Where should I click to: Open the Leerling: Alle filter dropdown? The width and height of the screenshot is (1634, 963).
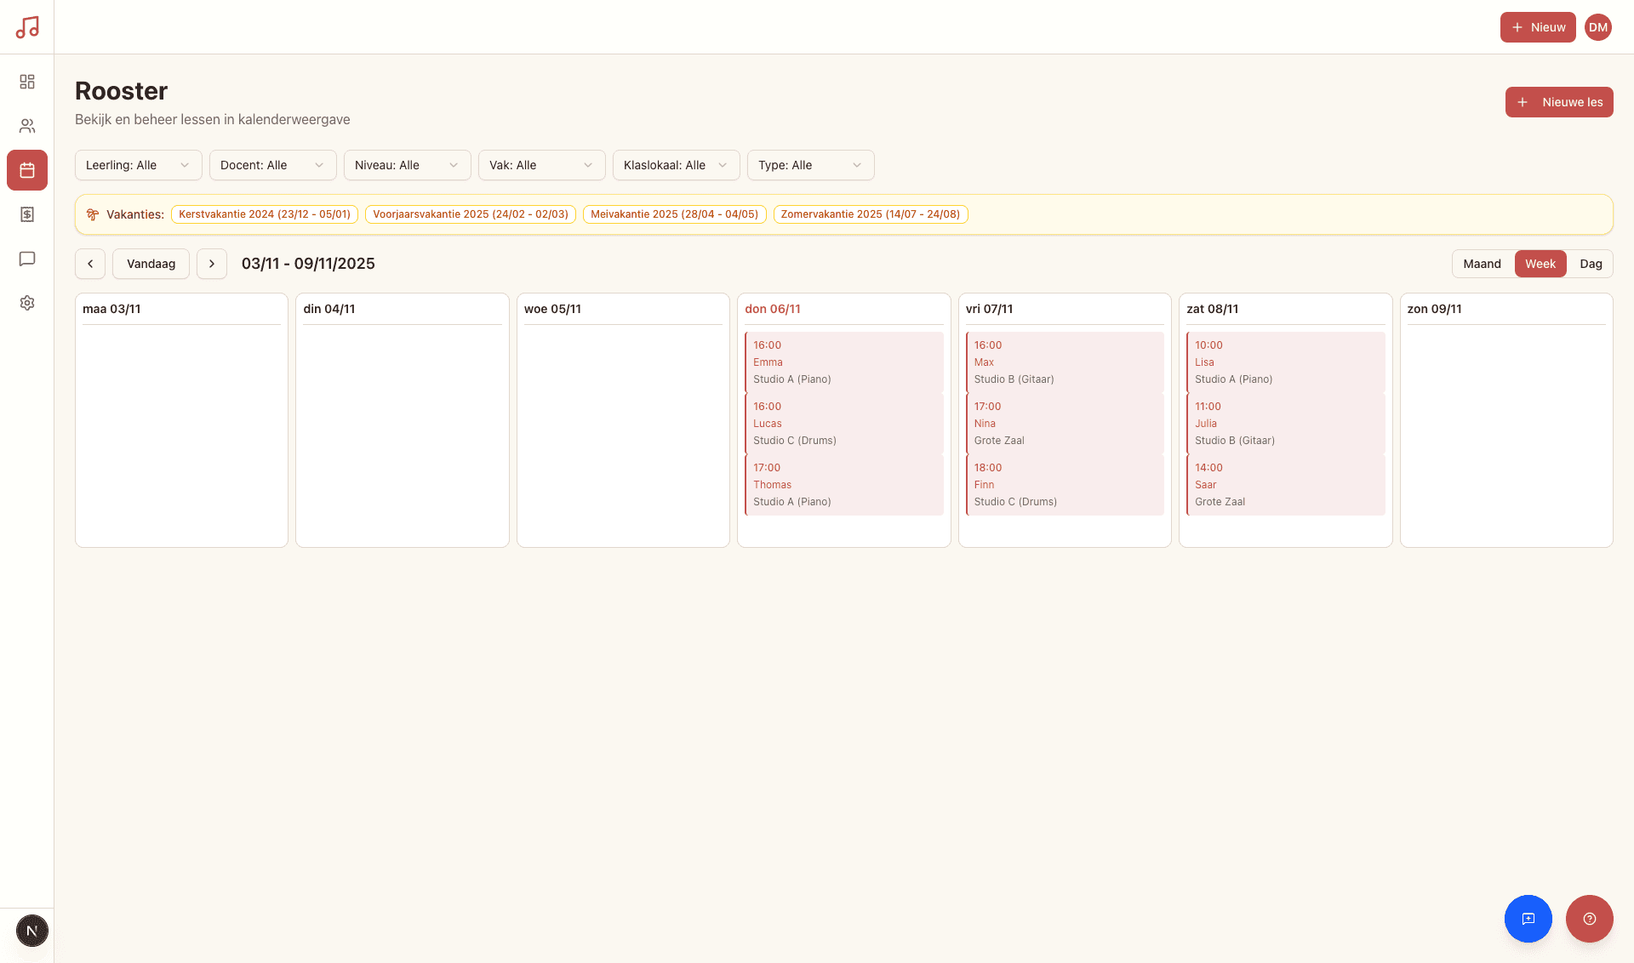138,165
